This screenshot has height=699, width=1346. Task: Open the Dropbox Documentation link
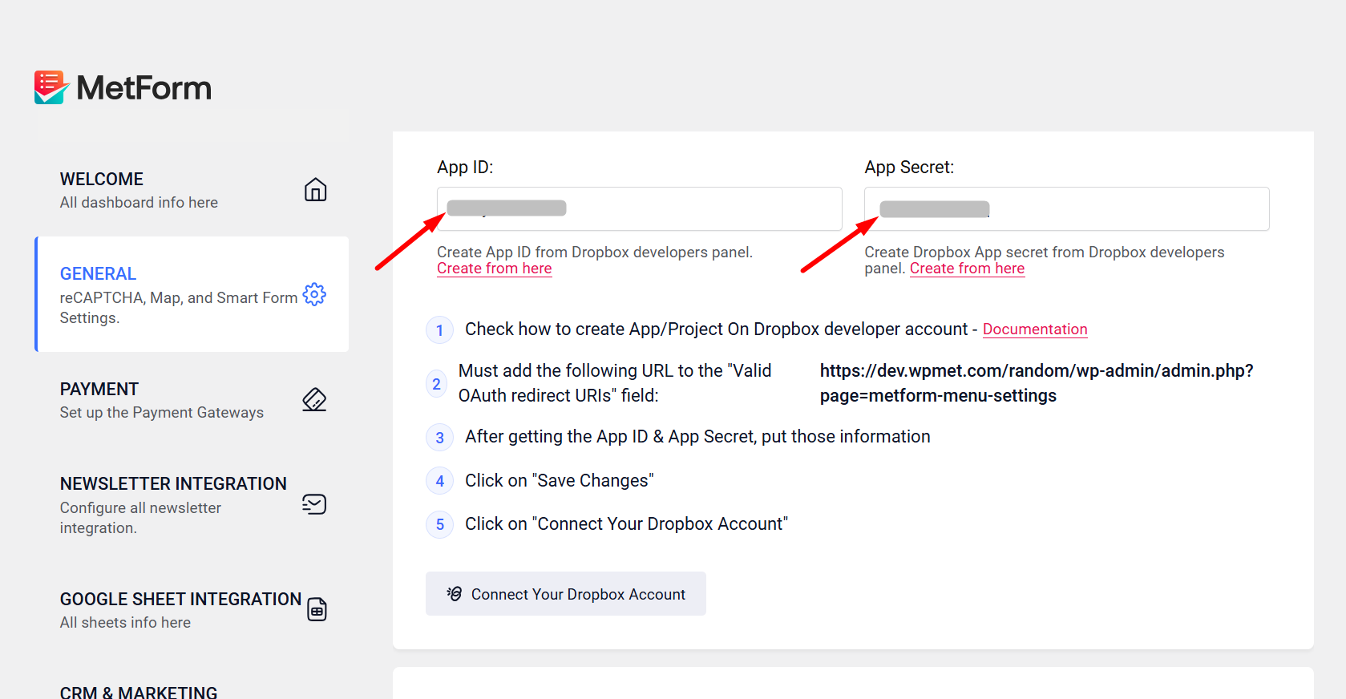1035,329
